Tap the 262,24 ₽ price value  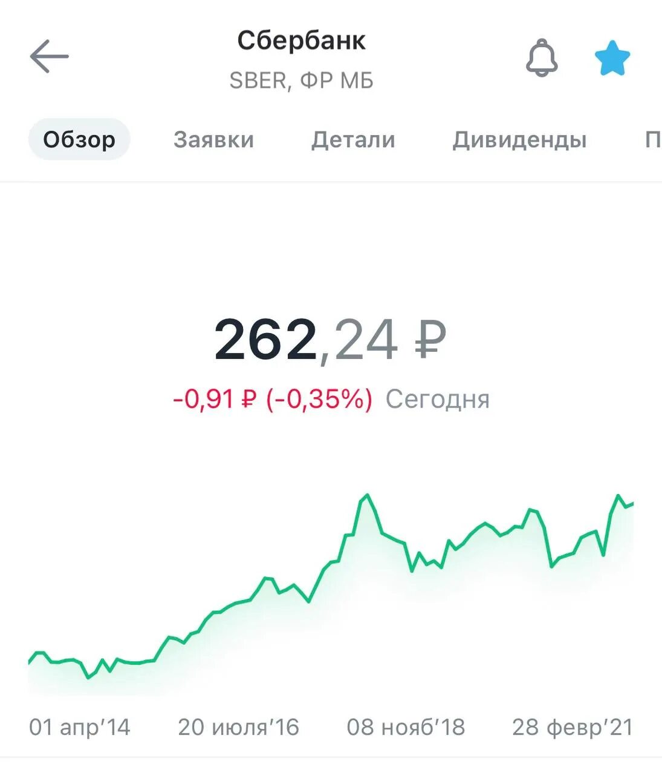click(330, 340)
